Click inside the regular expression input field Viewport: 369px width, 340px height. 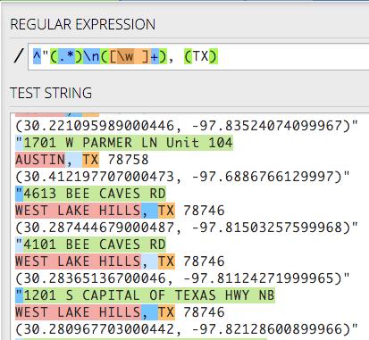(x=199, y=56)
